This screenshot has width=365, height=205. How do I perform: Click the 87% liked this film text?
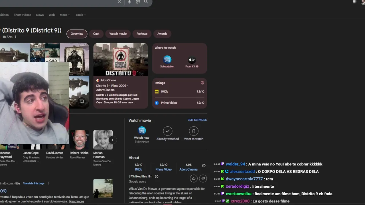point(140,177)
